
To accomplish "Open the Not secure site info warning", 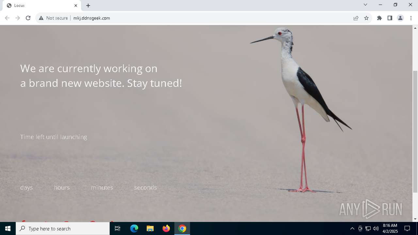I will [x=54, y=18].
